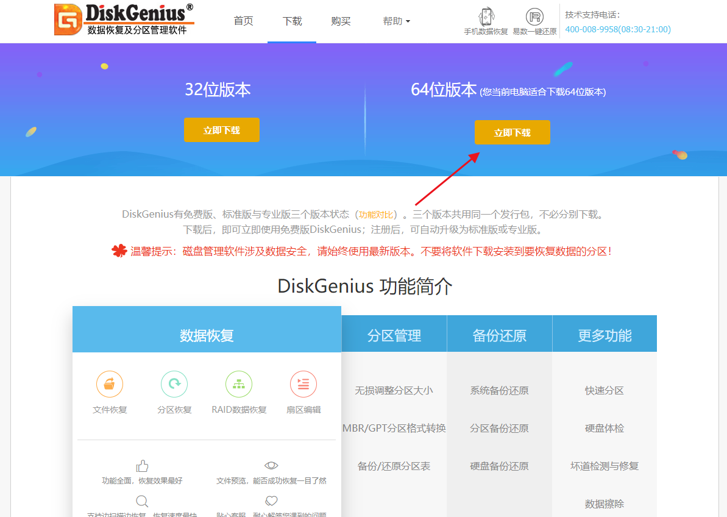Switch to the 备份还原 tab
This screenshot has height=517, width=727.
(500, 335)
